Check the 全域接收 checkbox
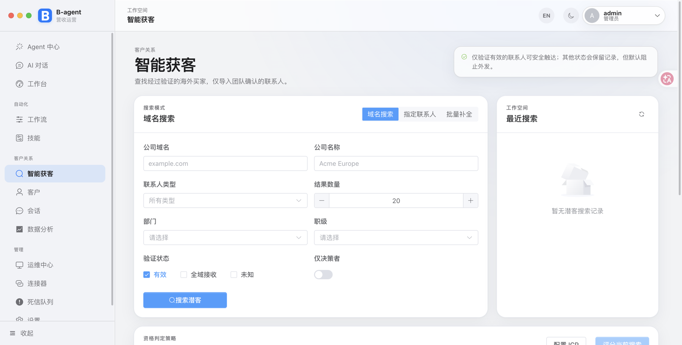Viewport: 682px width, 345px height. [x=184, y=275]
